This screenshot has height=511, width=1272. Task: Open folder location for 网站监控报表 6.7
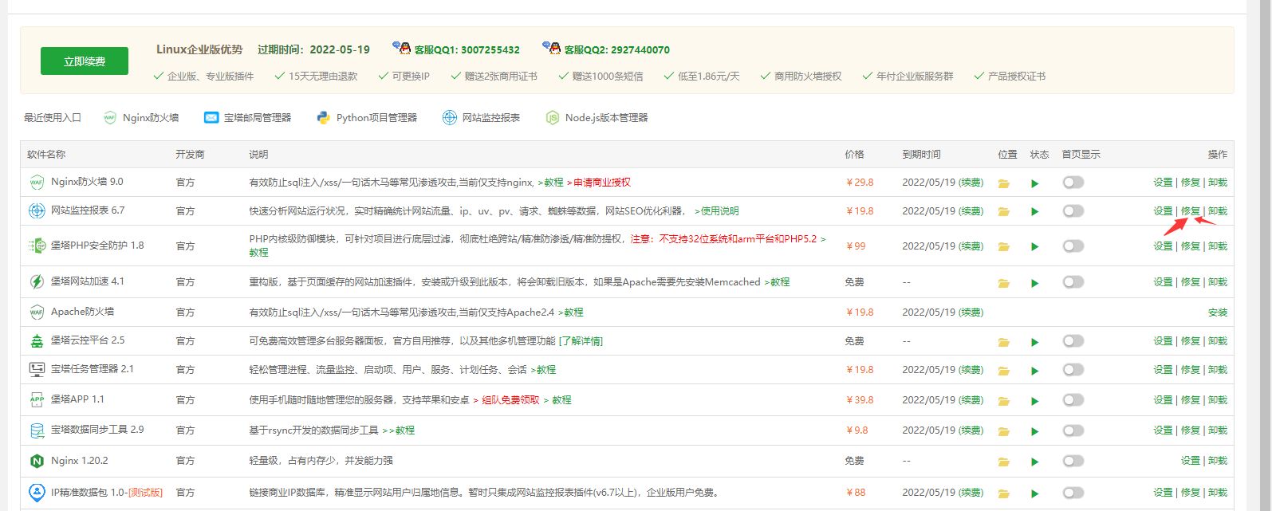1004,212
